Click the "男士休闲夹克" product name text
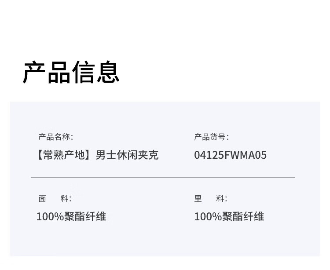Image resolution: width=330 pixels, height=270 pixels. (127, 155)
